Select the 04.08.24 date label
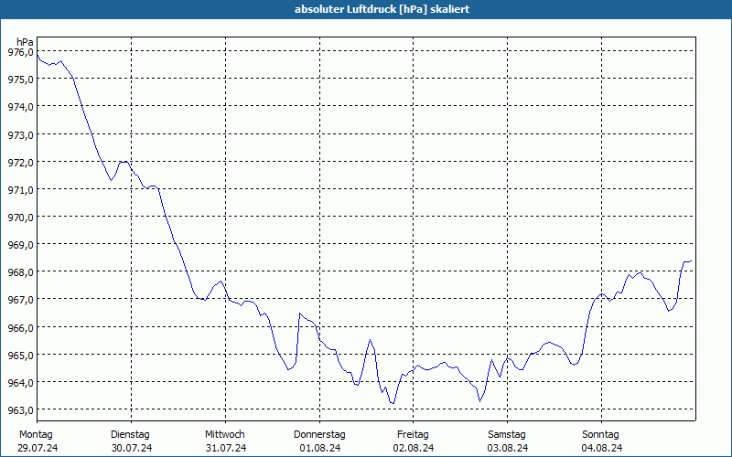The width and height of the screenshot is (732, 457). point(602,448)
